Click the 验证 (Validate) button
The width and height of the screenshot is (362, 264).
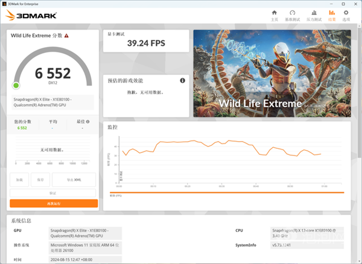tap(53, 193)
